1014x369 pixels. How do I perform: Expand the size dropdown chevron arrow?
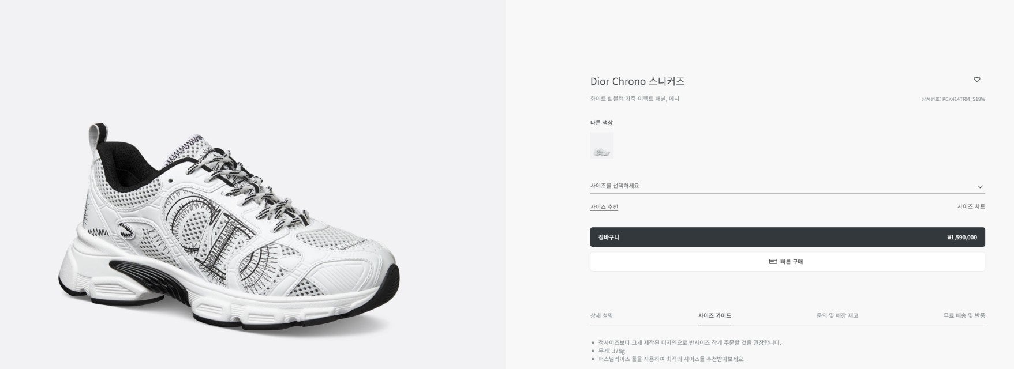point(979,186)
